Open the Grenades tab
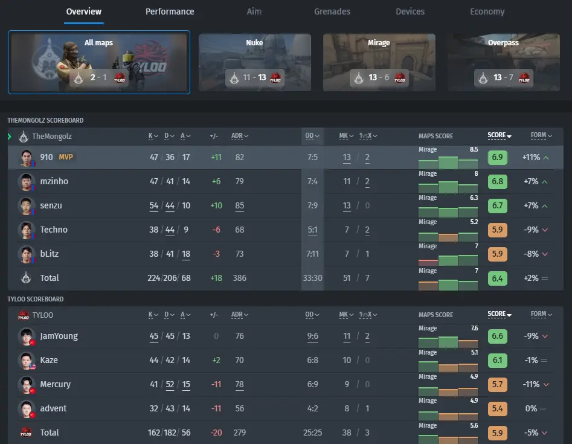Image resolution: width=572 pixels, height=444 pixels. point(332,11)
